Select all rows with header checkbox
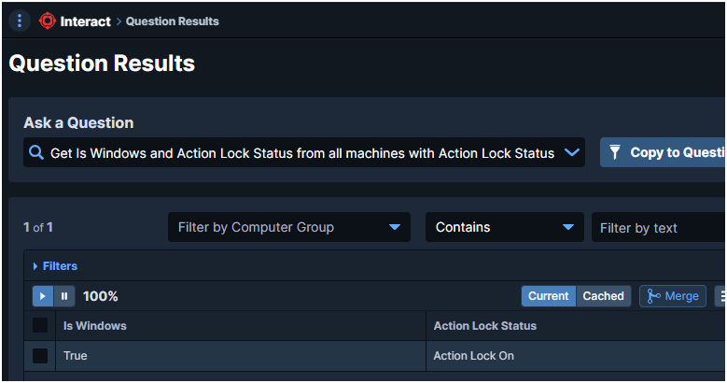The width and height of the screenshot is (727, 383). pyautogui.click(x=40, y=325)
